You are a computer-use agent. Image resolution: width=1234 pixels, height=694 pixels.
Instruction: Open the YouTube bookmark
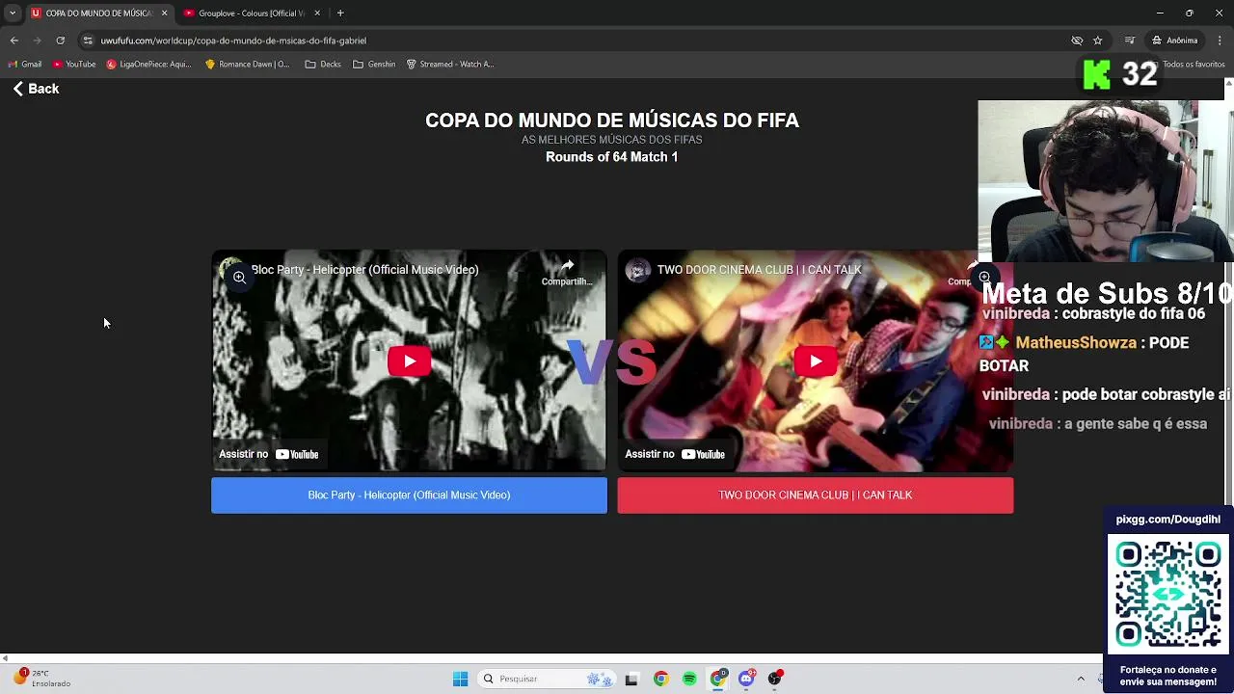click(x=74, y=65)
